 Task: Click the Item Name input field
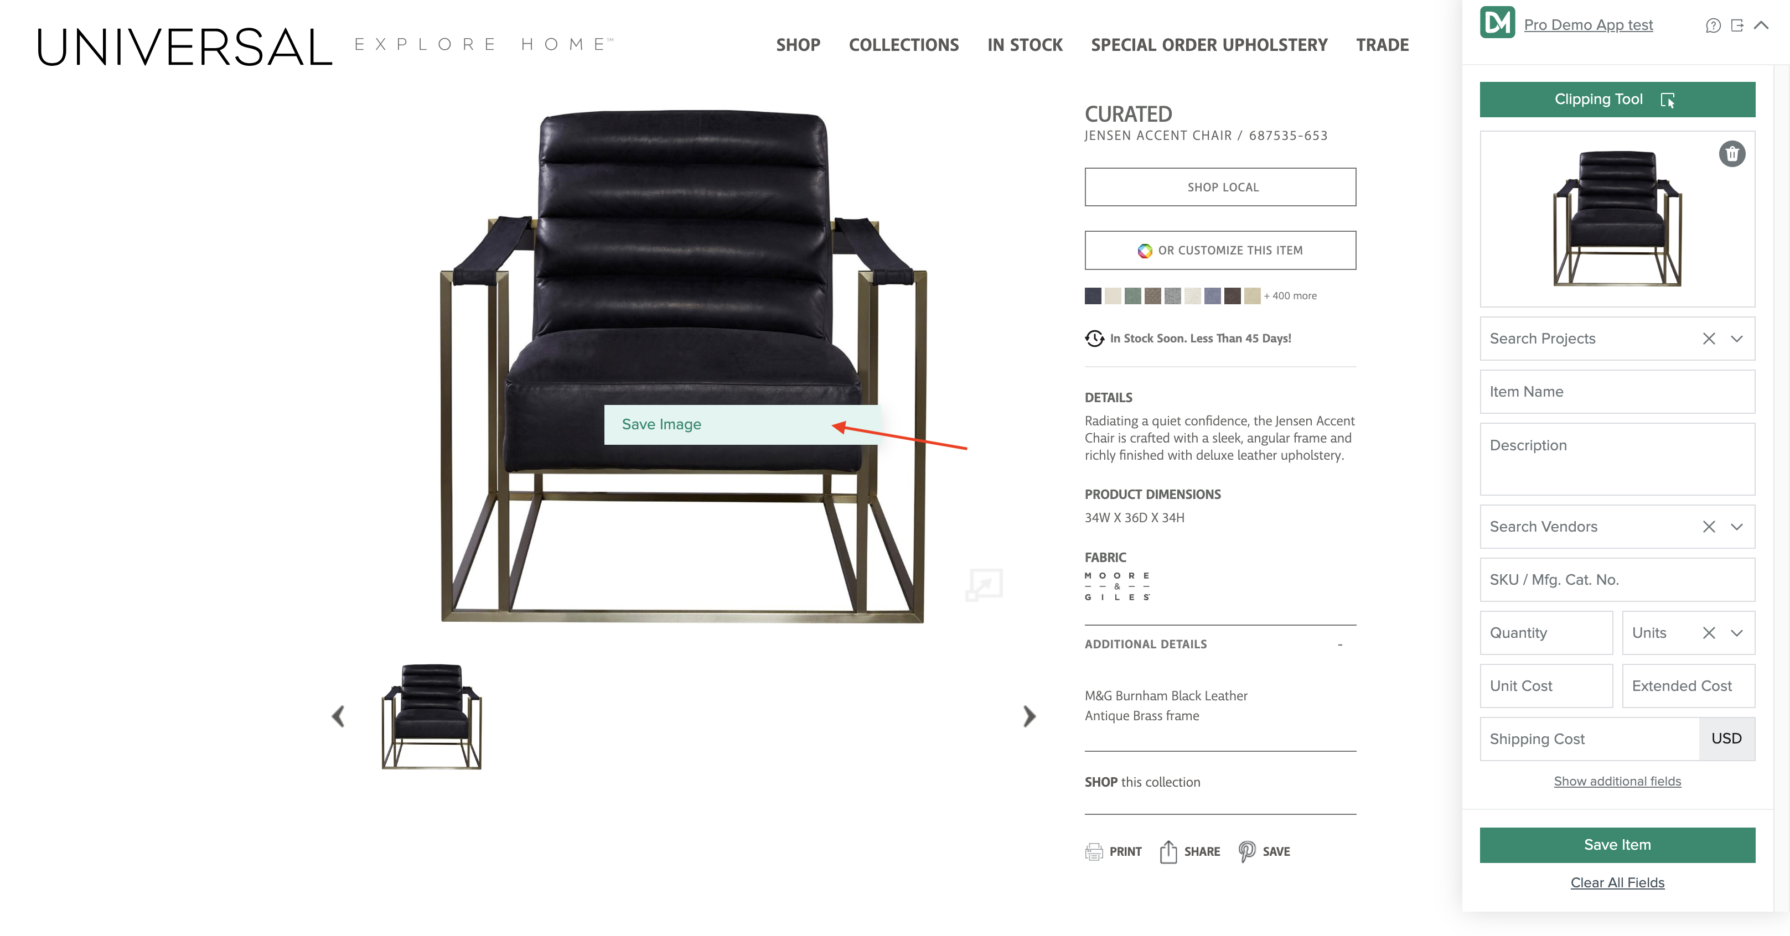click(1617, 392)
